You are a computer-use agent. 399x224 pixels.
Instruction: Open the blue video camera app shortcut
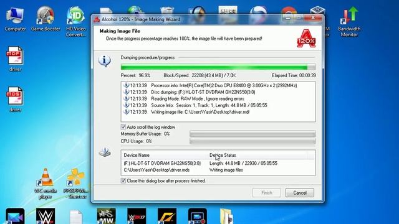(15, 216)
